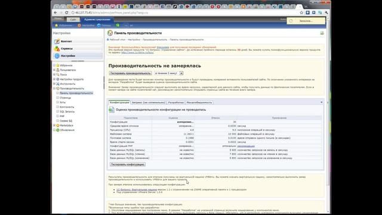Click the green update icon in the toolbar
The image size is (382, 215).
(118, 25)
